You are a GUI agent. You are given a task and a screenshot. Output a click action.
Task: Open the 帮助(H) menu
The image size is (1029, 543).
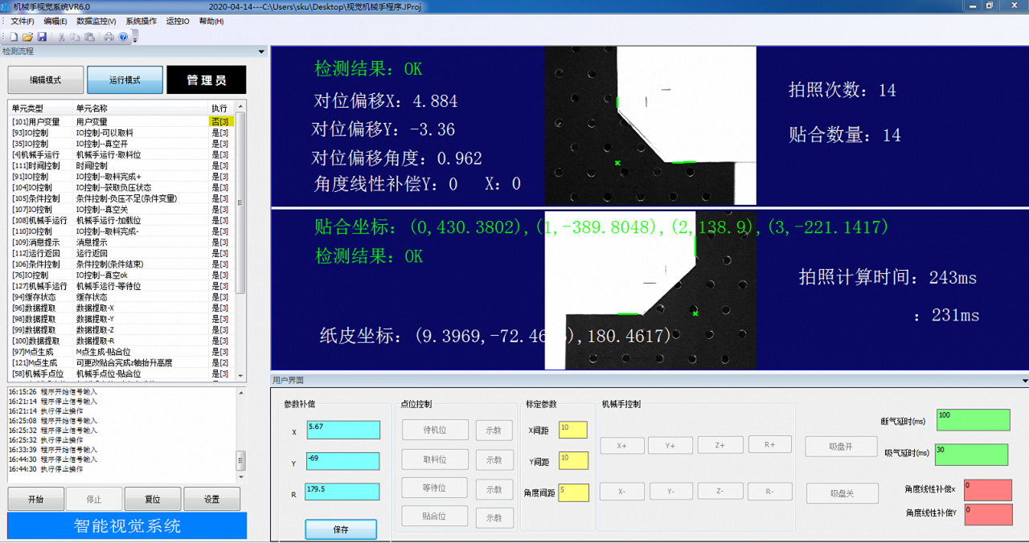pos(211,21)
